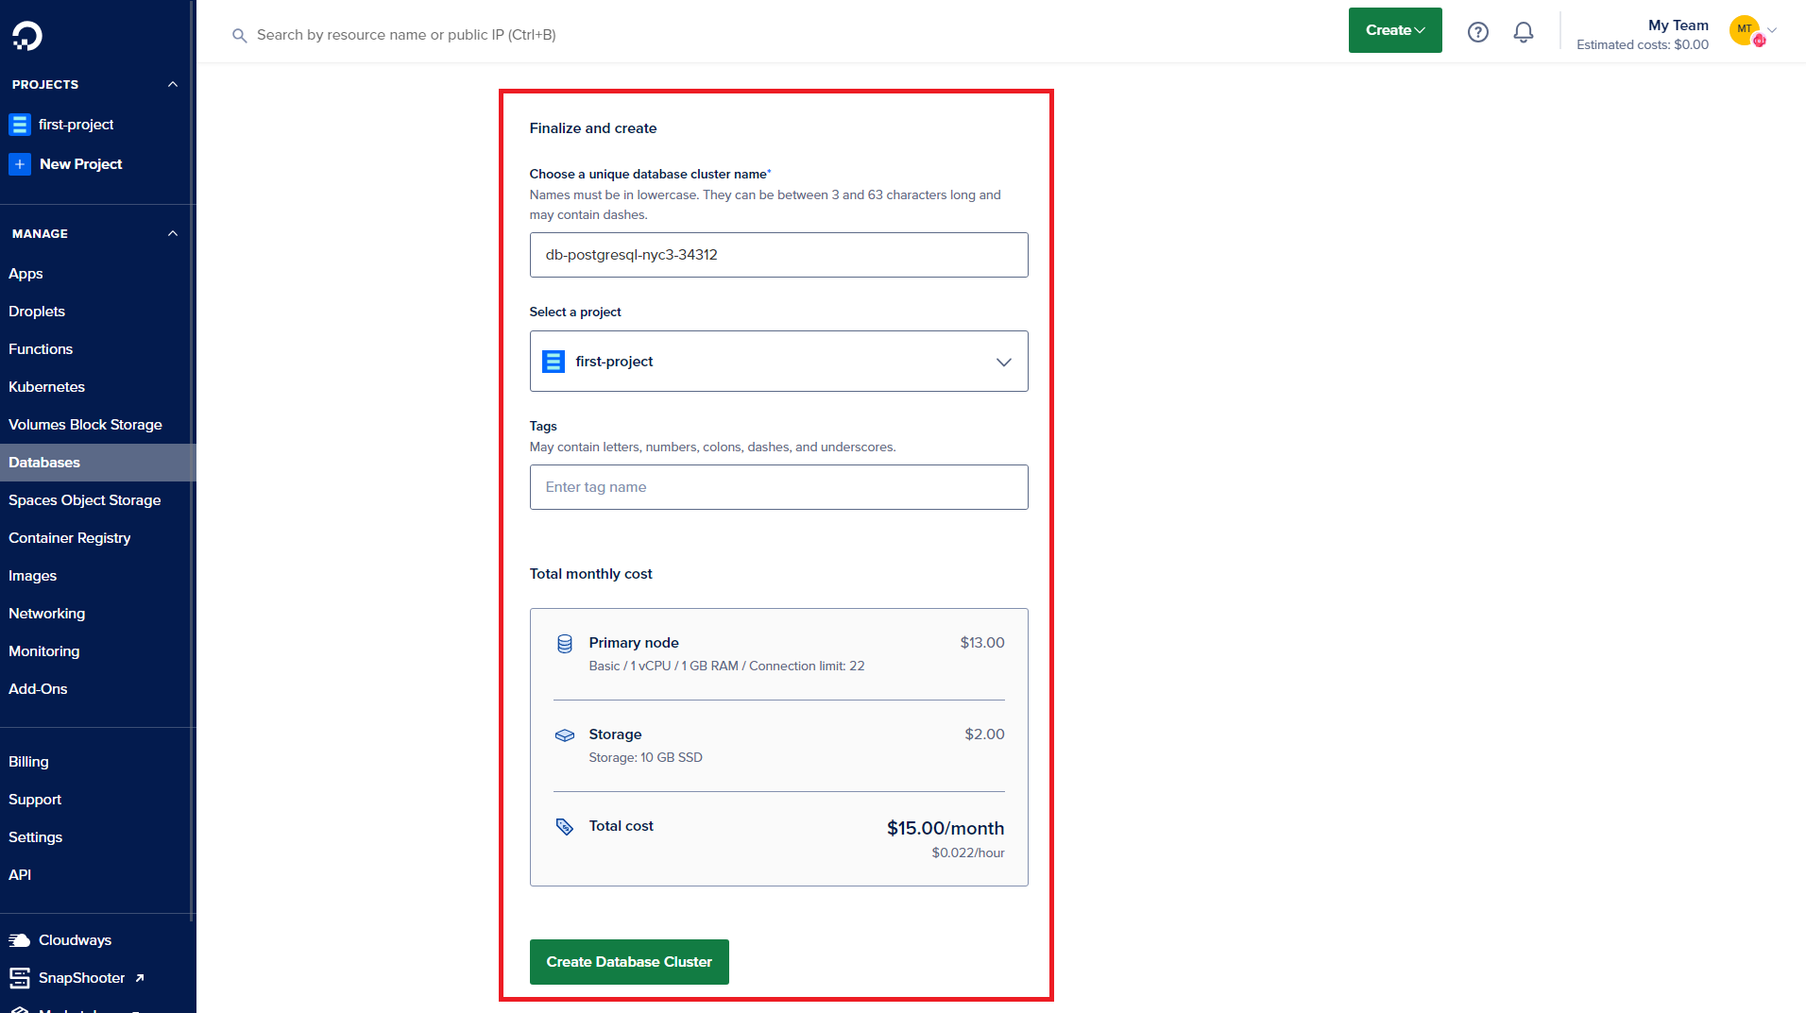The height and width of the screenshot is (1013, 1806).
Task: Open the notifications bell
Action: pos(1523,32)
